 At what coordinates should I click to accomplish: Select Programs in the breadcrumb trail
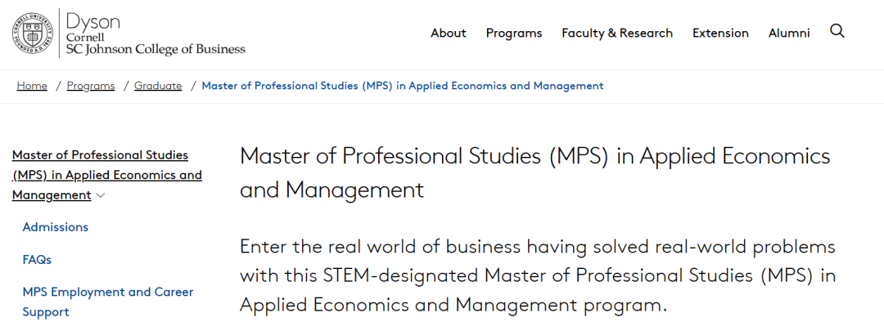pos(91,86)
